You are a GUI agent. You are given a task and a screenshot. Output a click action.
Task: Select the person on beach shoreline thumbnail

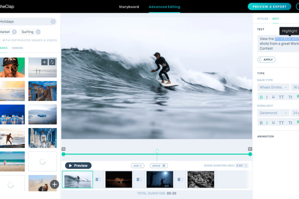tap(12, 161)
